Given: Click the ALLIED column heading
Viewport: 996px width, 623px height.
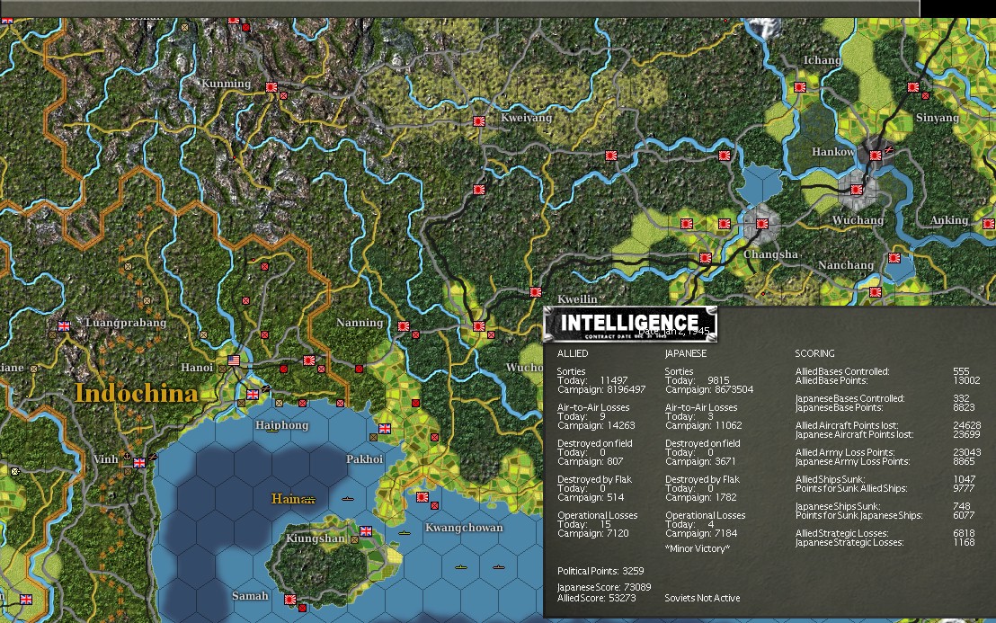Looking at the screenshot, I should (573, 353).
